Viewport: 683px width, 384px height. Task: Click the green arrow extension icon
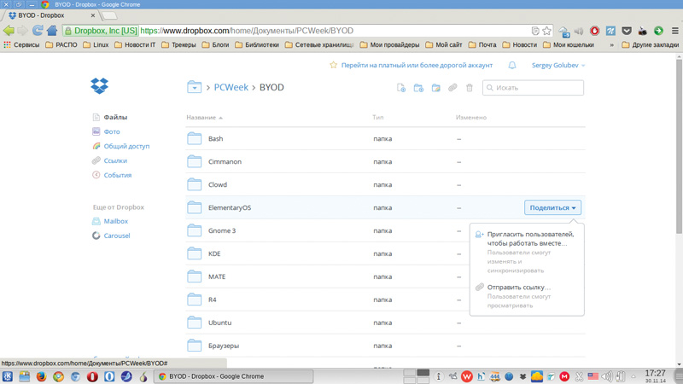[x=658, y=31]
